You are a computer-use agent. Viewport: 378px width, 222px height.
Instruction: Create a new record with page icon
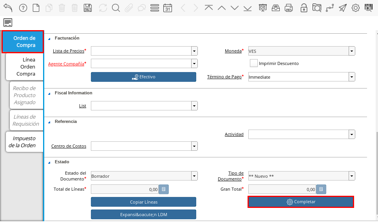point(36,8)
